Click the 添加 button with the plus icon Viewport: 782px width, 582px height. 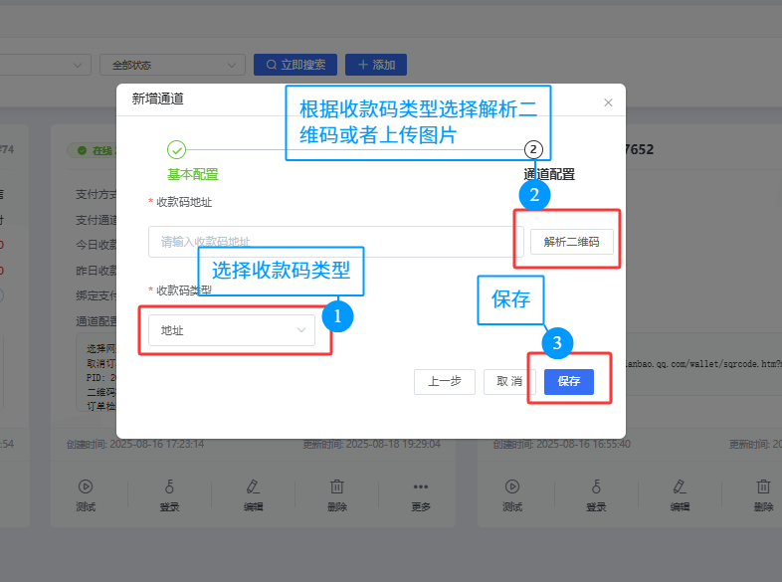pyautogui.click(x=376, y=65)
